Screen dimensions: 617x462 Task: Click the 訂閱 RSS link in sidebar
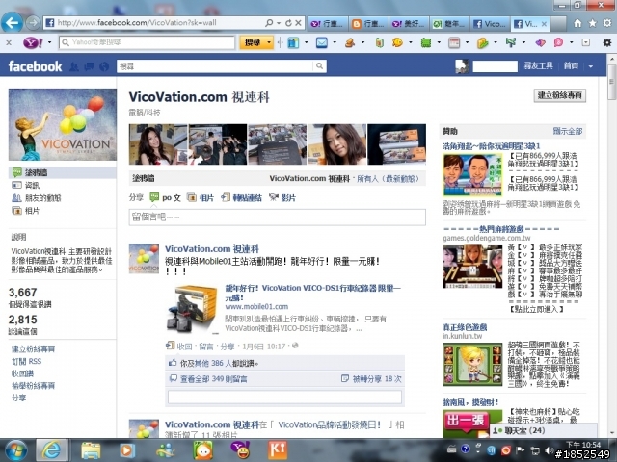tap(27, 361)
